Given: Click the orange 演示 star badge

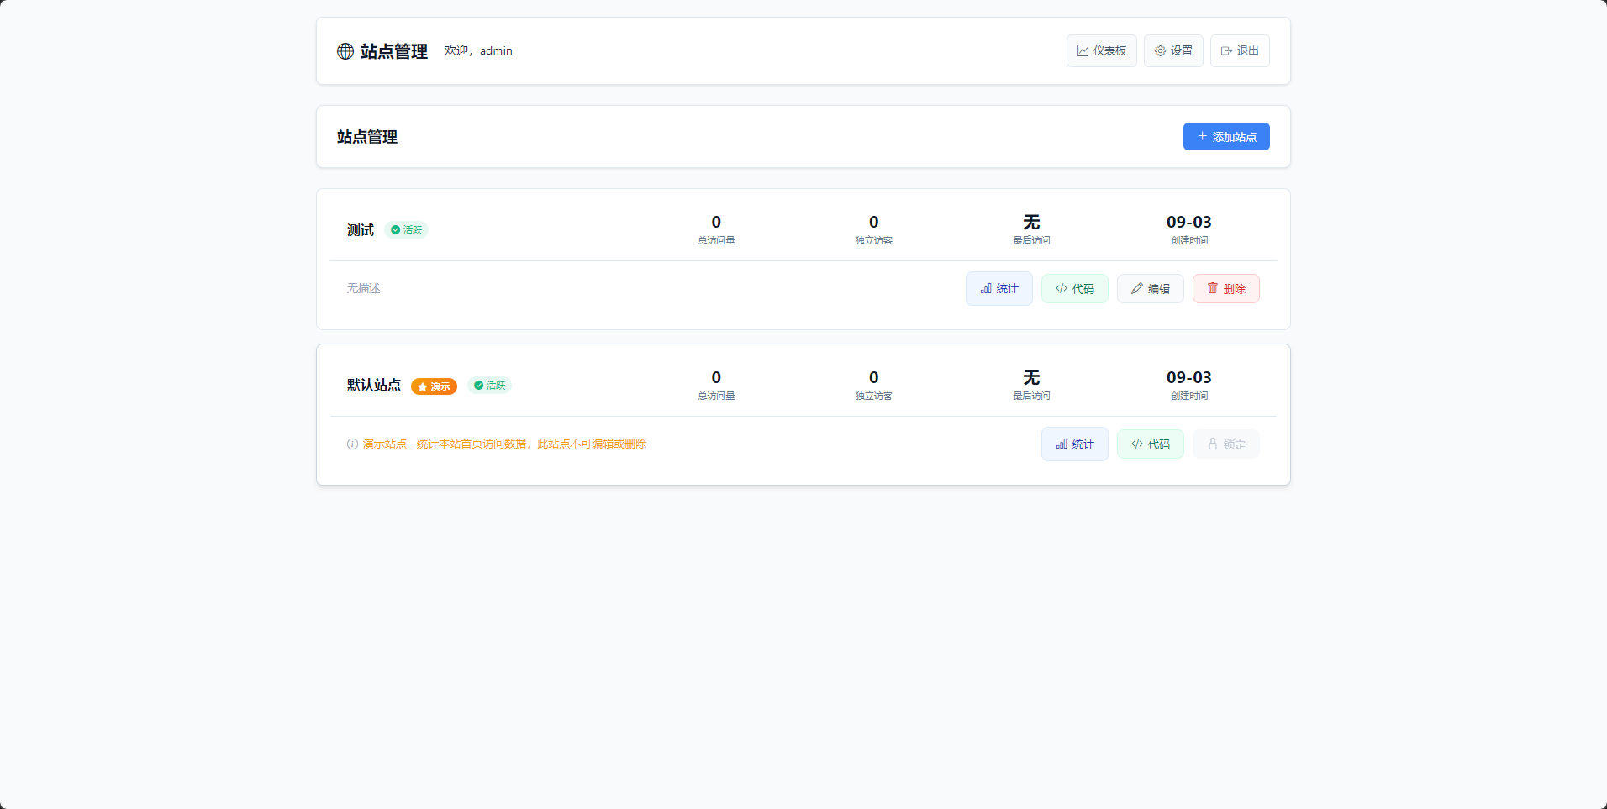Looking at the screenshot, I should tap(434, 386).
